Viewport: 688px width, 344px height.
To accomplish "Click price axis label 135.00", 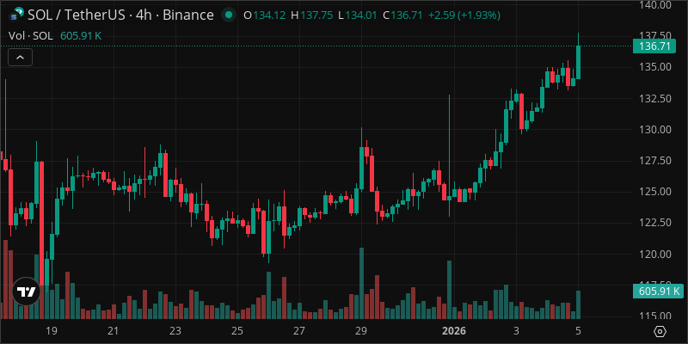I will coord(655,67).
